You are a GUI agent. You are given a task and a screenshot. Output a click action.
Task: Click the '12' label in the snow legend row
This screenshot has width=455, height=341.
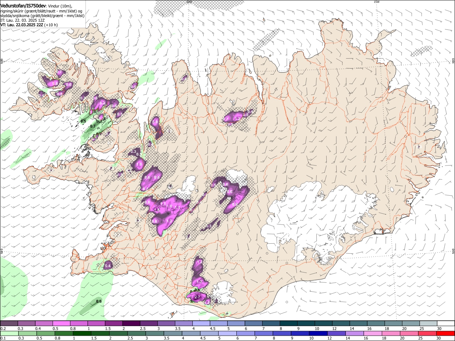tap(335, 329)
